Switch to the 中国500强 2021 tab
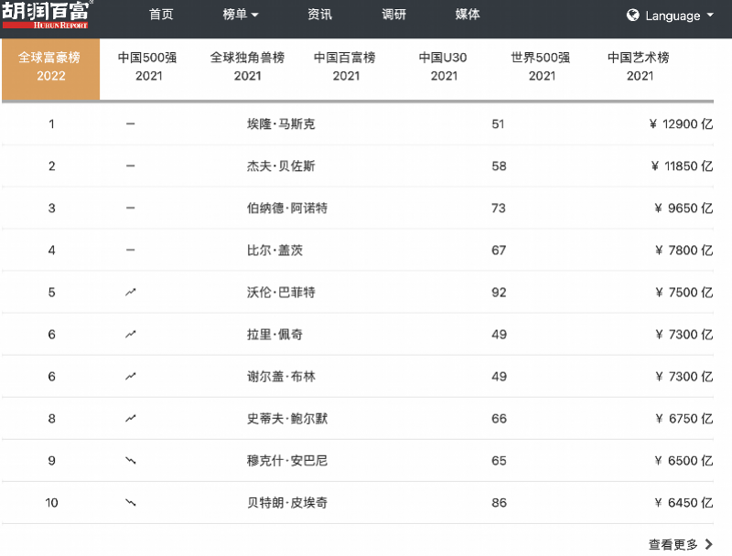 (148, 67)
